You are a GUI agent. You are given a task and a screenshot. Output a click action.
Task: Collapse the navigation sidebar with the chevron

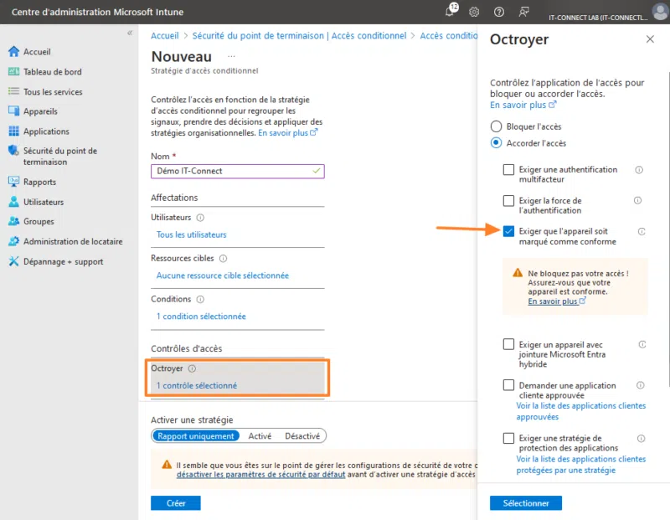[131, 33]
